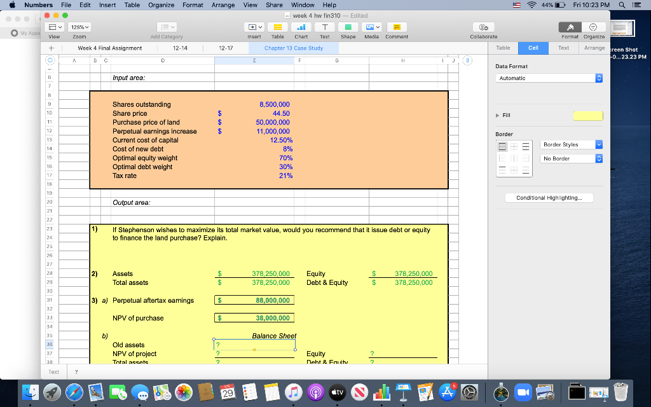The image size is (651, 407).
Task: Select the Old assets cell containing a question mark
Action: (x=254, y=344)
